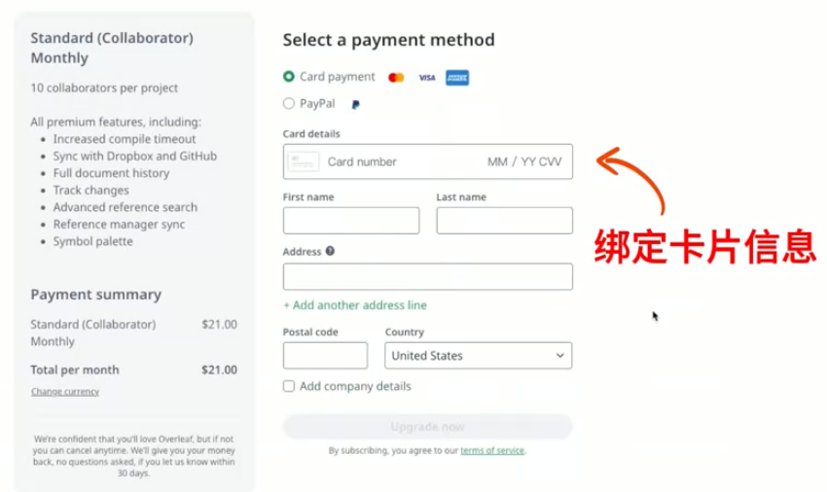The image size is (827, 492).
Task: Click the credit card placeholder icon
Action: coord(304,161)
